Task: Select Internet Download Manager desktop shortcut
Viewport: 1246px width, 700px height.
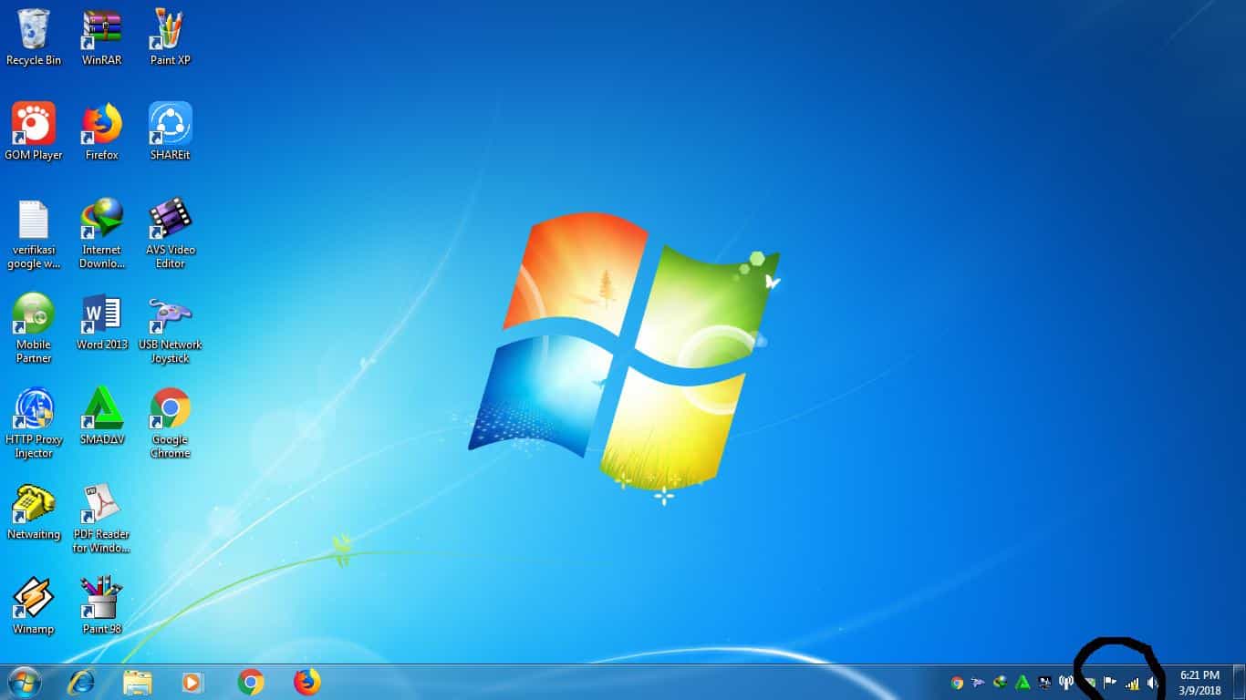Action: point(101,233)
